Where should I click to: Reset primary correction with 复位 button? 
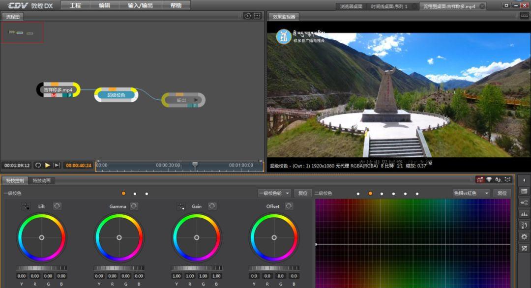(x=303, y=193)
